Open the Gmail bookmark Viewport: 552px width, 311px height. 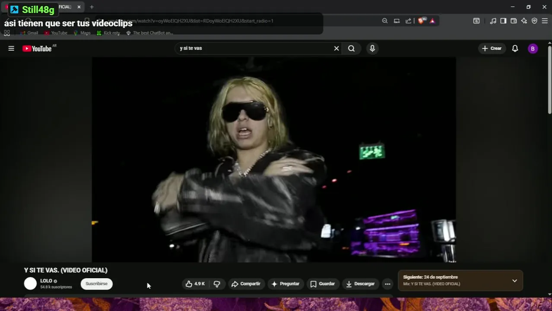click(29, 33)
